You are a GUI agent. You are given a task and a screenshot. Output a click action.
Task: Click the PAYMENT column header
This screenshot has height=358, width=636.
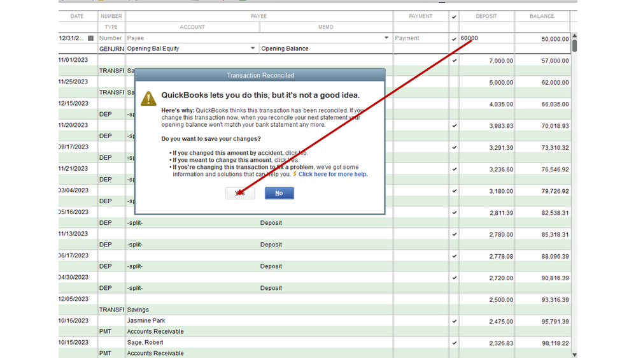(421, 16)
